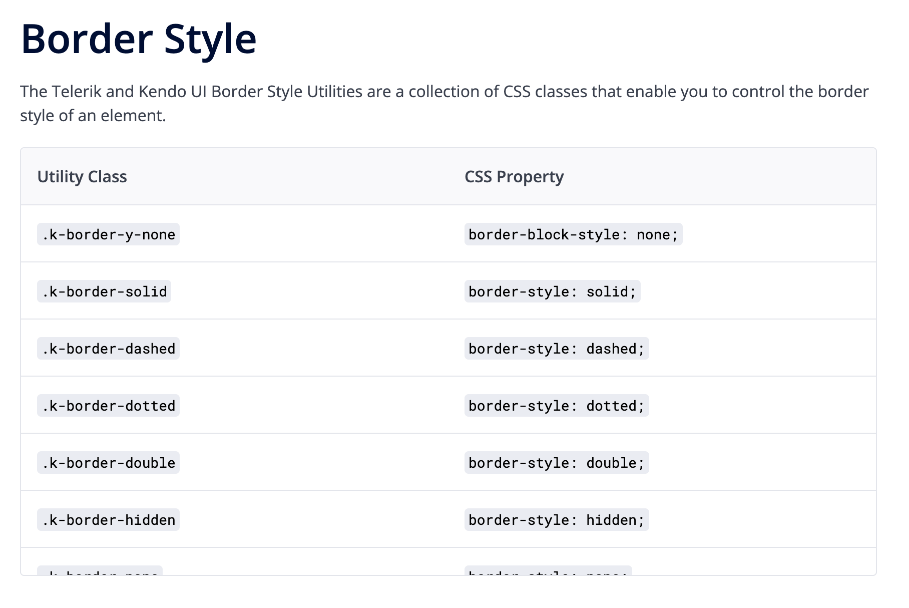Click the .k-border-hidden class cell
This screenshot has height=608, width=909.
click(x=108, y=520)
